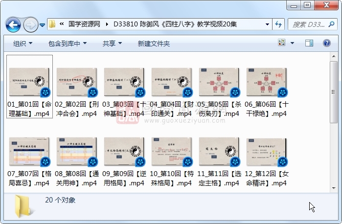Select 12_第12回【女命精讲】.mp4 thumbnail
This screenshot has height=224, width=342.
pos(267,152)
